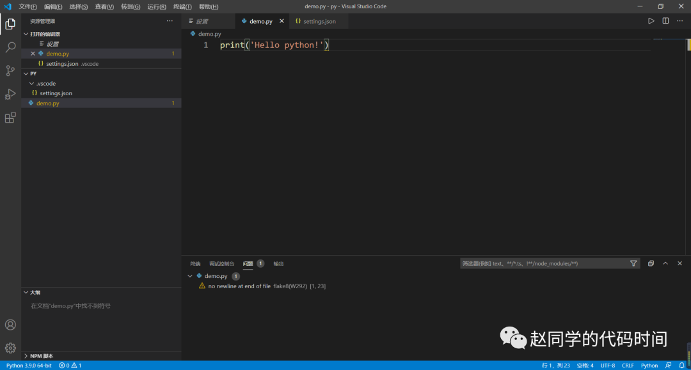Change language mode via Python indicator

[x=649, y=366]
